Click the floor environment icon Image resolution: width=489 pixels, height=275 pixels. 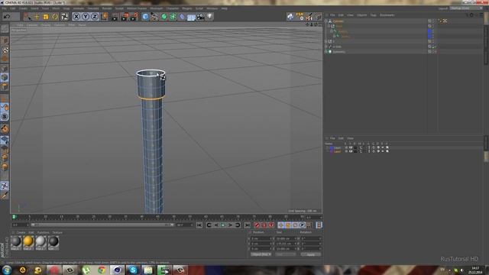click(x=191, y=17)
